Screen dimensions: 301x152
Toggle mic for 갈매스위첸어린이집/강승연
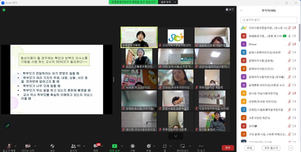click(289, 52)
